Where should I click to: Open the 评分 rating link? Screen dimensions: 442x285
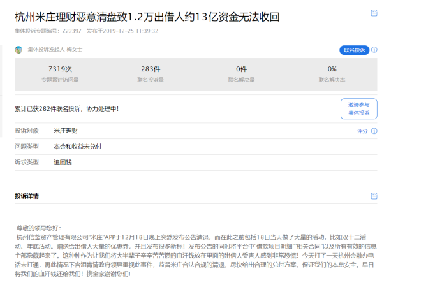point(362,131)
